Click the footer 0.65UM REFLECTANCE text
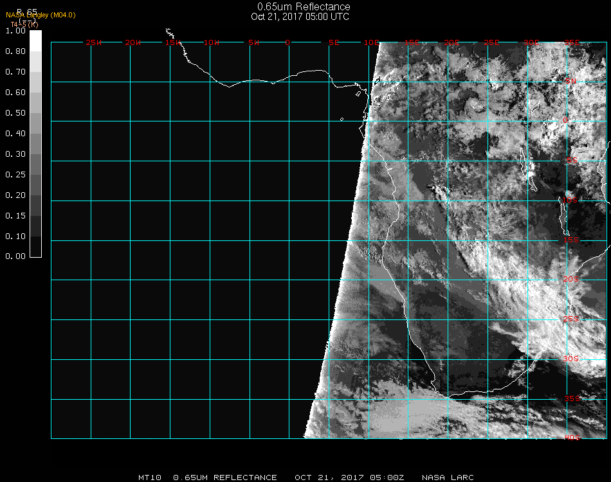The width and height of the screenshot is (611, 482). pos(225,478)
